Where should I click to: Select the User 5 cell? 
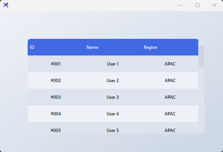pos(113,128)
